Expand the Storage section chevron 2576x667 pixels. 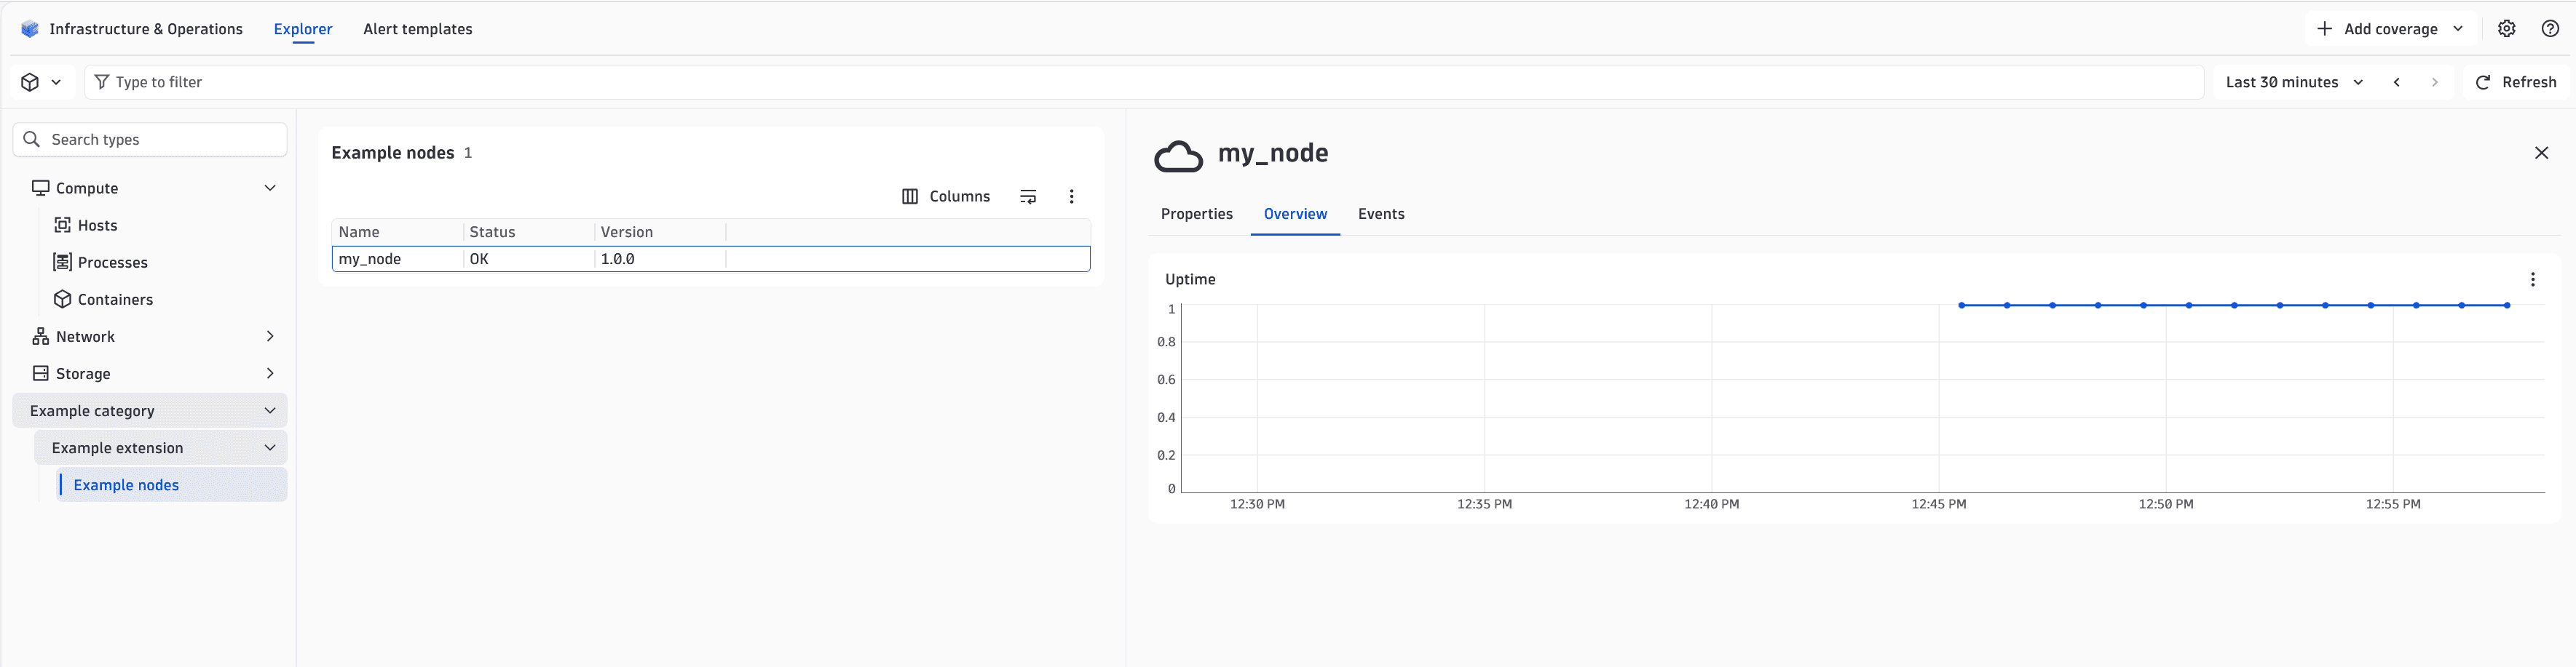pyautogui.click(x=270, y=372)
